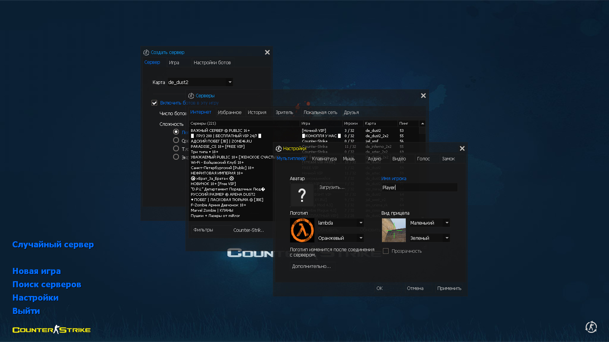609x342 pixels.
Task: Select the bottom Сложность radio button
Action: click(x=176, y=157)
